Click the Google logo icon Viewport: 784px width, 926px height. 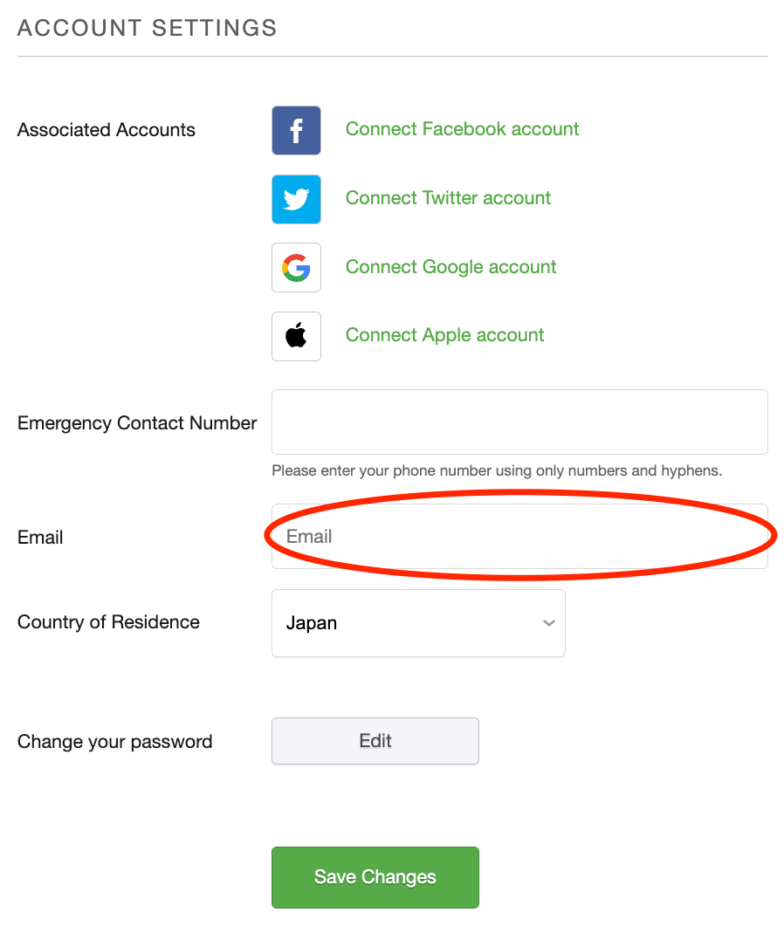click(296, 268)
